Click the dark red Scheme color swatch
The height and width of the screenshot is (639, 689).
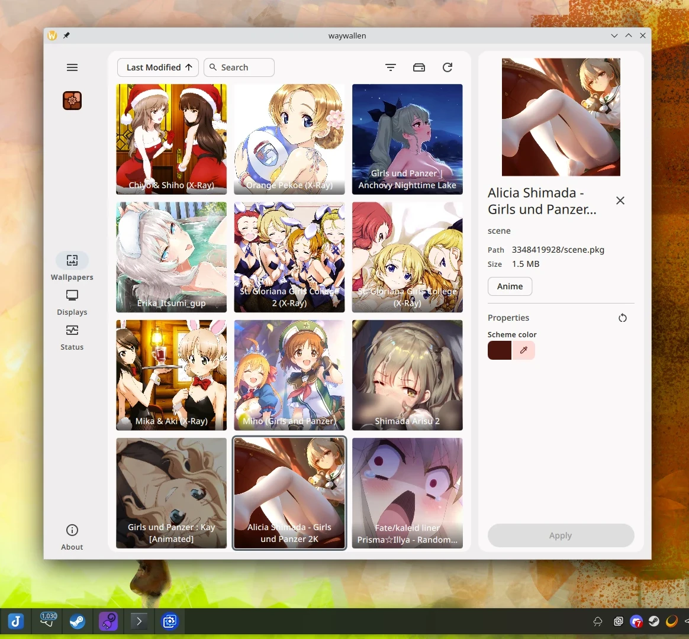(500, 350)
